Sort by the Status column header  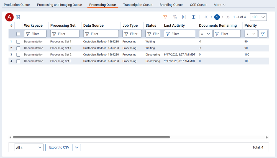(151, 26)
